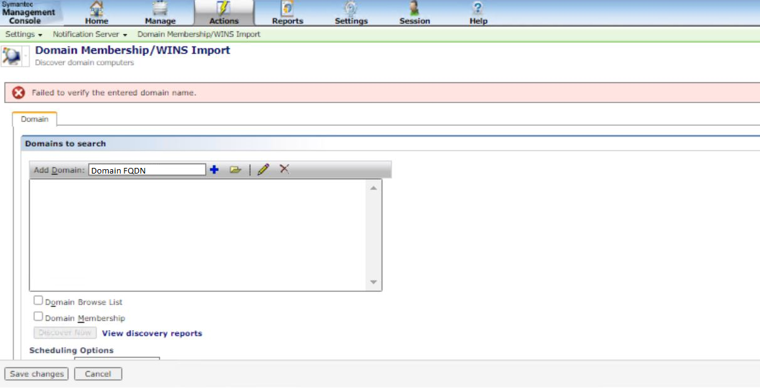Screen dimensions: 760x388
Task: Click the domain list scroll down arrow
Action: tap(373, 282)
